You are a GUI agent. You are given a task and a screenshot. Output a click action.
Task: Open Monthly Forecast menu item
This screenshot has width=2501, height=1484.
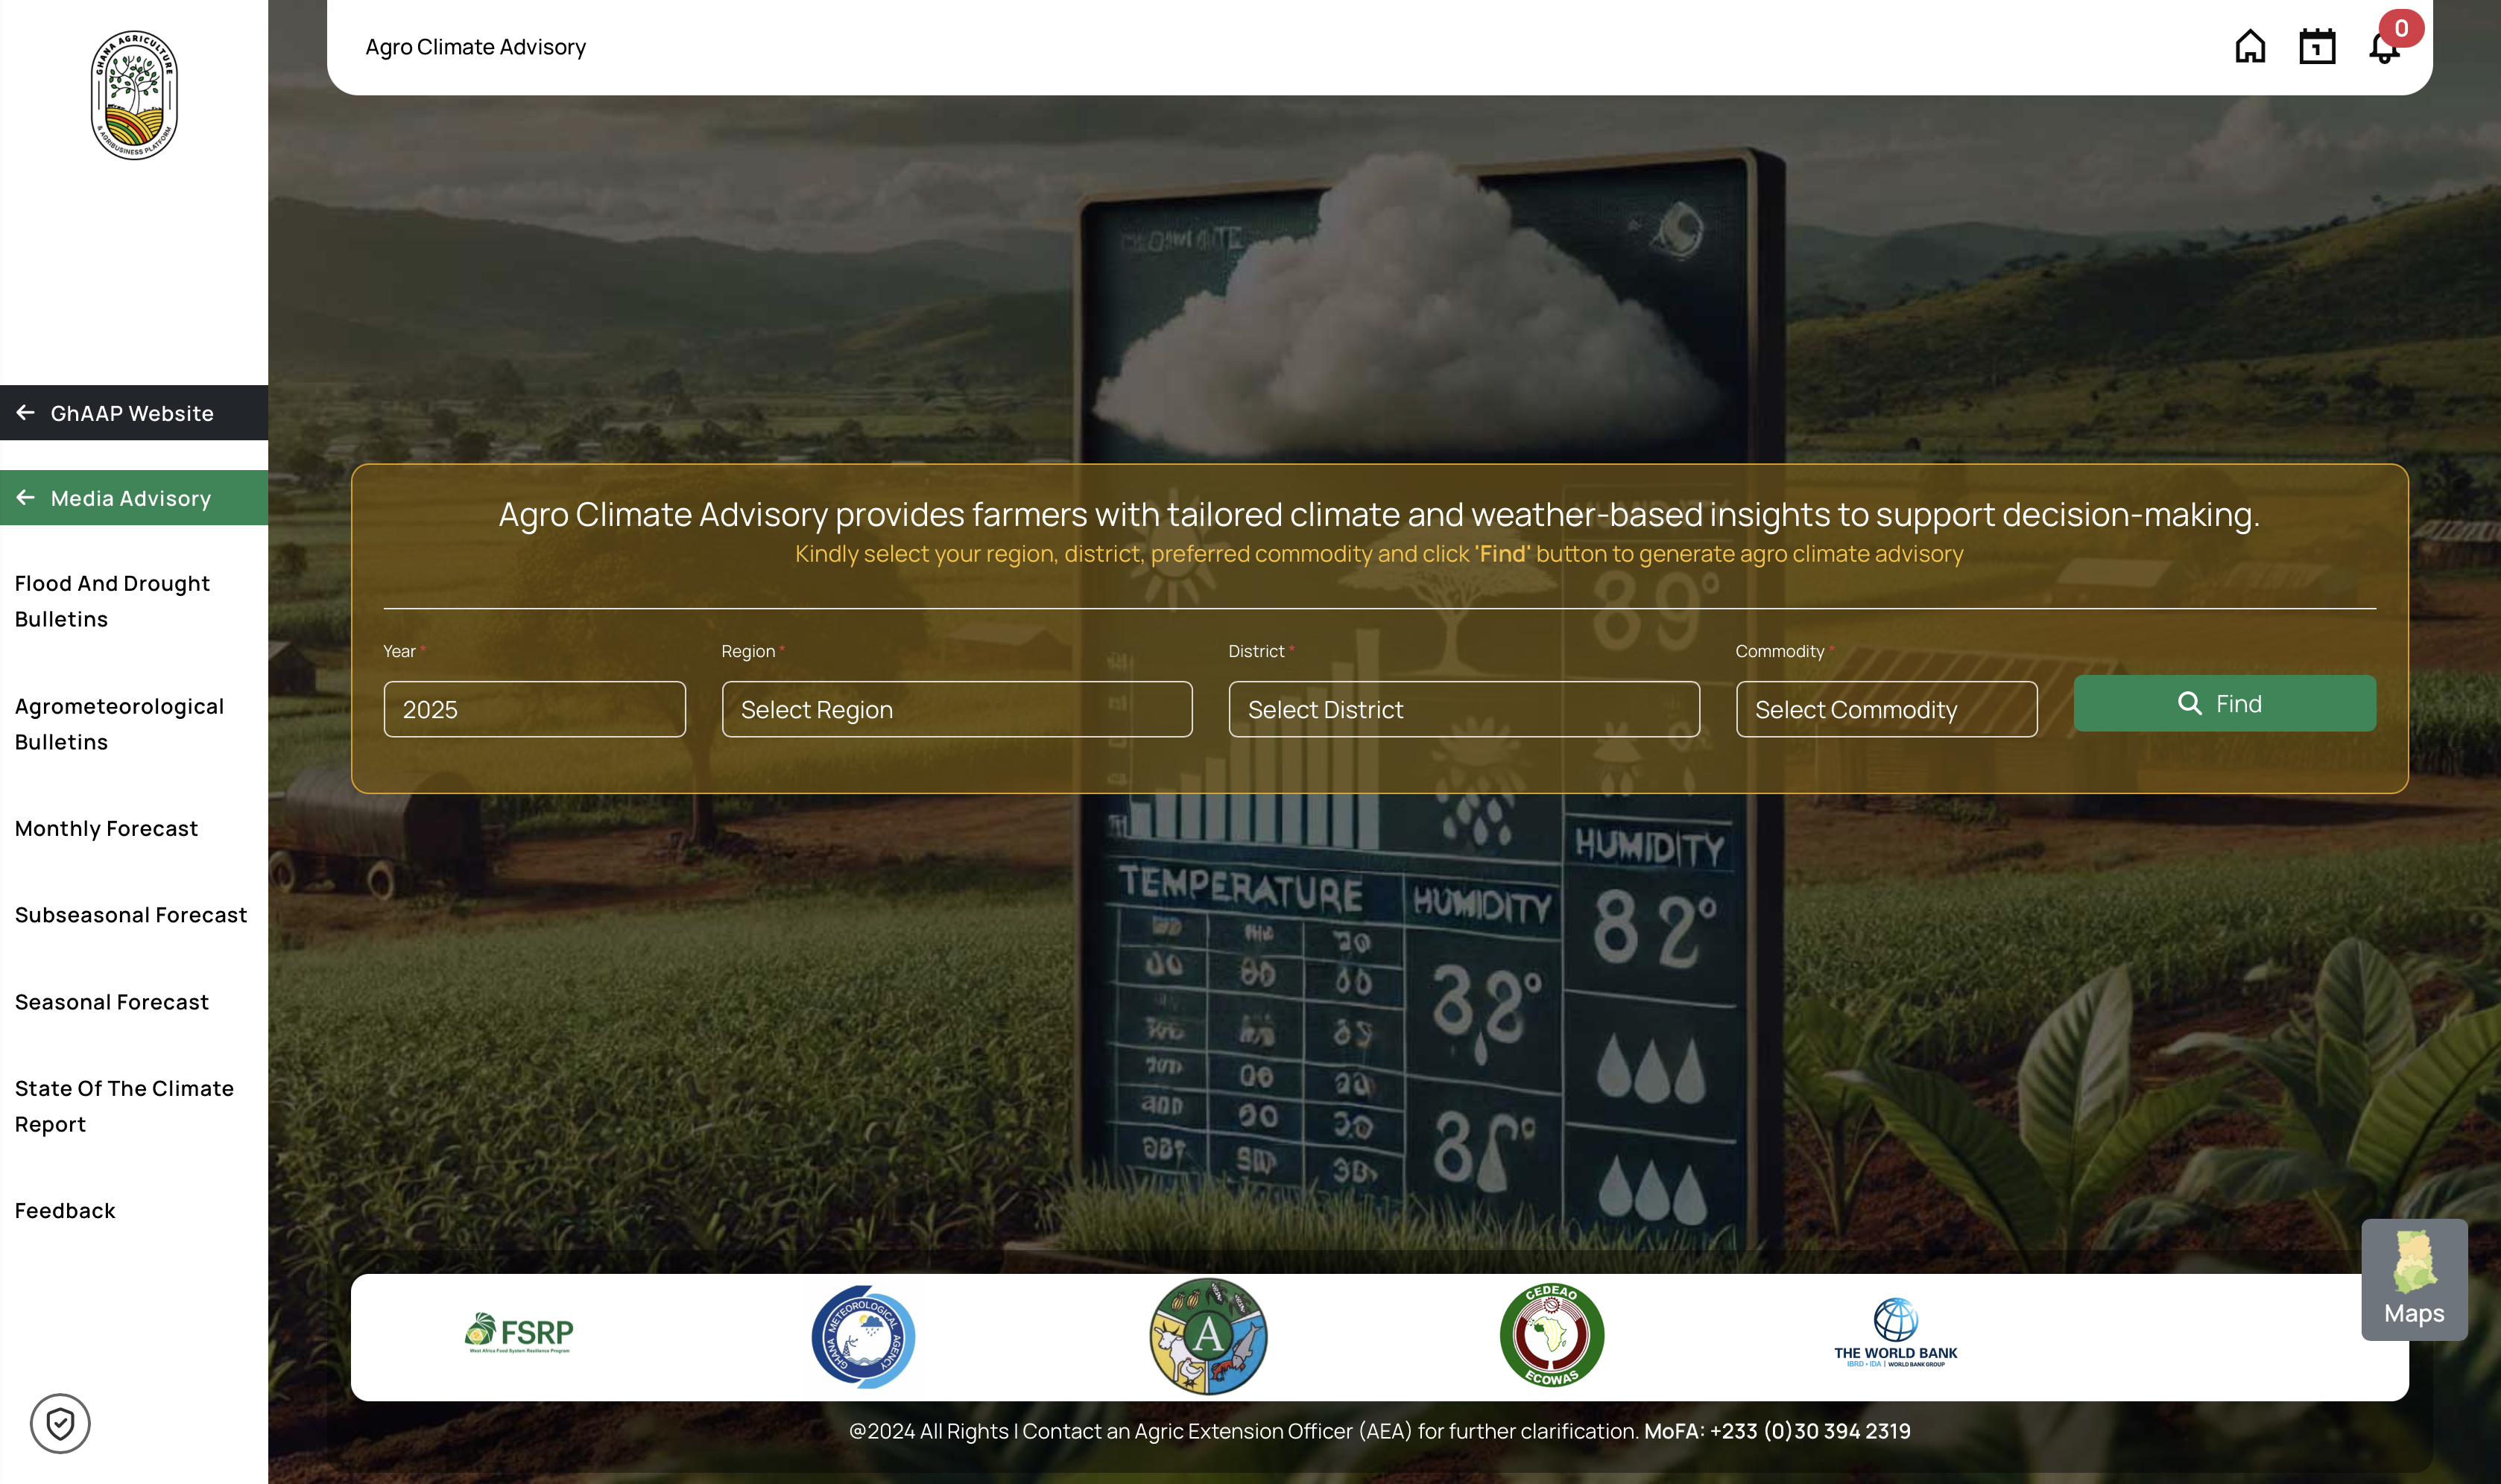[106, 828]
